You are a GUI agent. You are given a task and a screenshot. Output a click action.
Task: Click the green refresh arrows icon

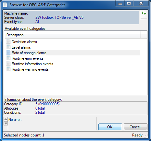point(144,13)
